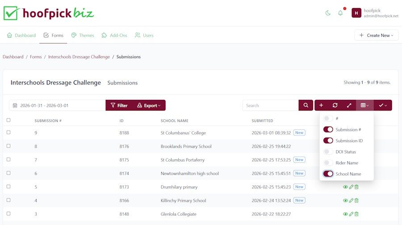The height and width of the screenshot is (225, 402).
Task: Click calendar icon in date range field
Action: [15, 106]
